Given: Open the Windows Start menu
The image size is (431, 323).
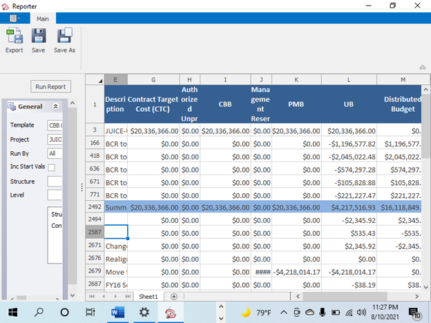Looking at the screenshot, I should tap(12, 312).
